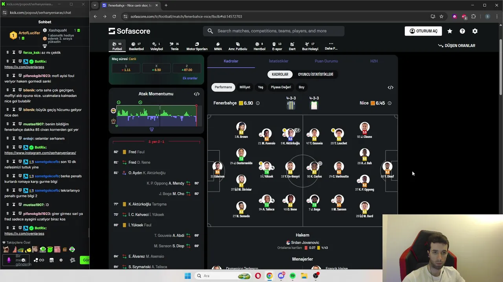503x282 pixels.
Task: Select home win odds 1.11
Action: pyautogui.click(x=126, y=68)
